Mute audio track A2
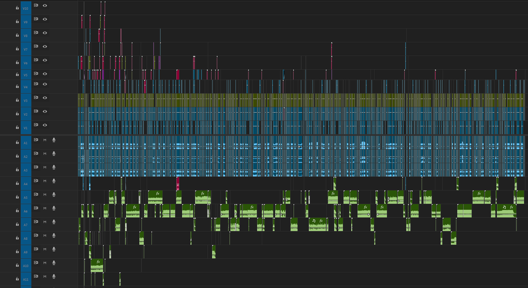The image size is (528, 288). click(45, 153)
